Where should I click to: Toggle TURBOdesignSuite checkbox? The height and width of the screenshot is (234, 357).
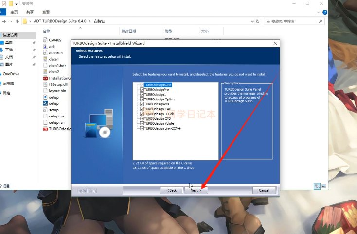coord(142,85)
